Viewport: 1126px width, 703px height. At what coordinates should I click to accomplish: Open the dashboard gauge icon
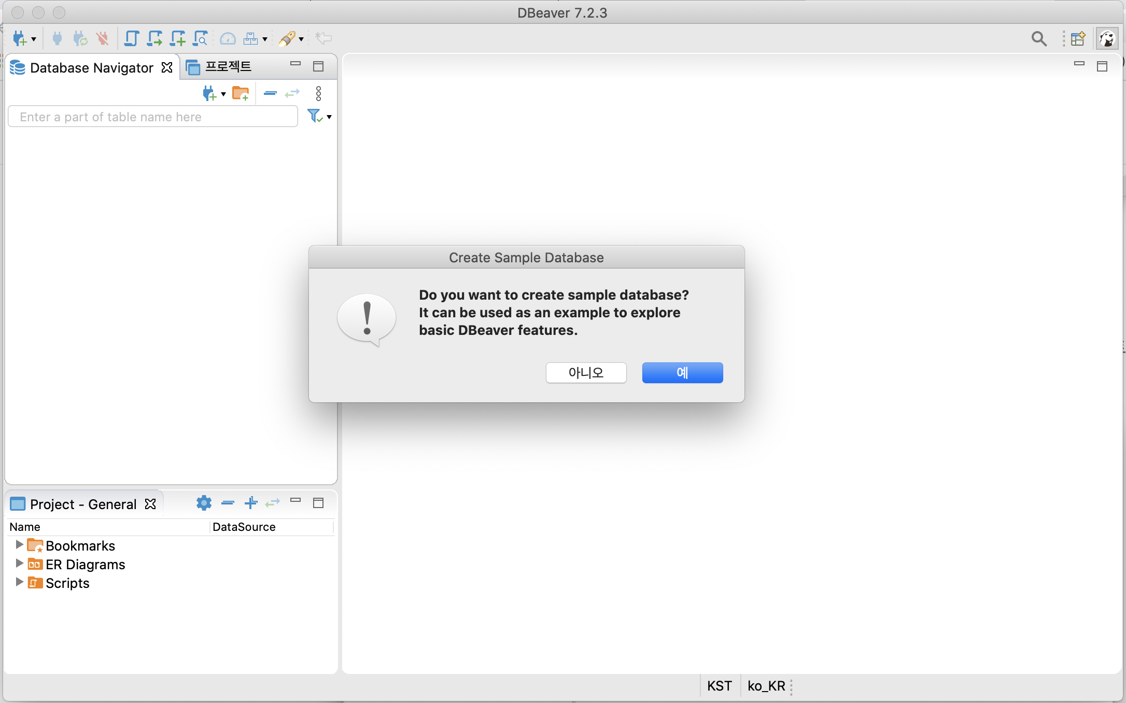pos(228,38)
